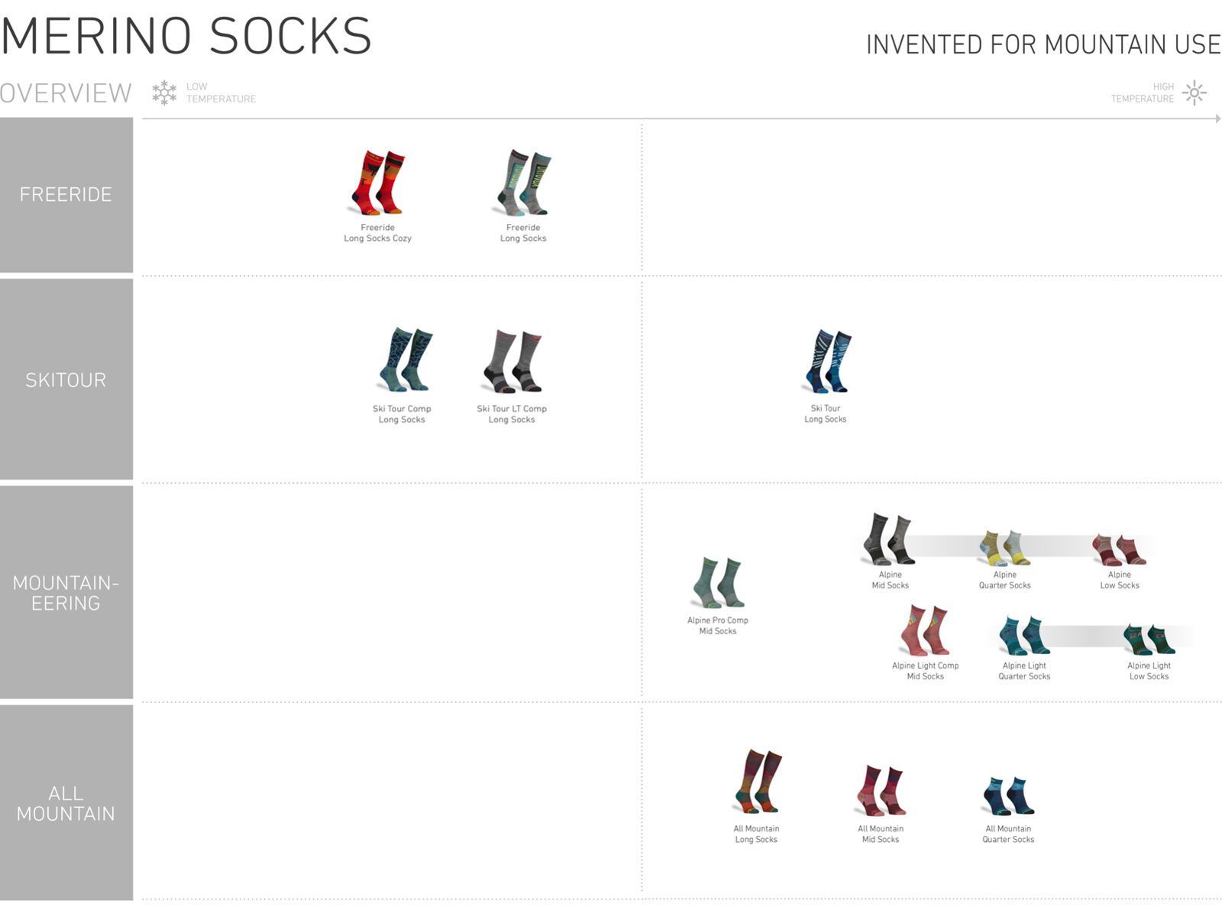The height and width of the screenshot is (917, 1222).
Task: Click the Alpine Low Socks image
Action: click(x=1119, y=549)
